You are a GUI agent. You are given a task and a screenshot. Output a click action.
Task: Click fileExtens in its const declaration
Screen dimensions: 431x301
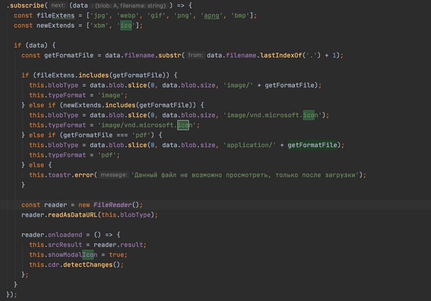pyautogui.click(x=56, y=16)
